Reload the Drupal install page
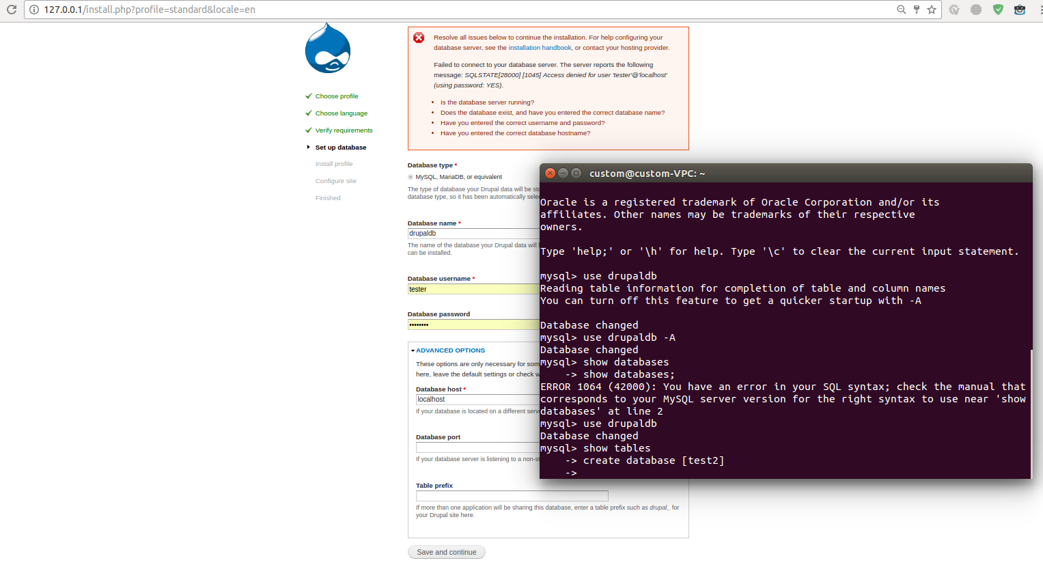The image size is (1043, 567). pos(11,10)
